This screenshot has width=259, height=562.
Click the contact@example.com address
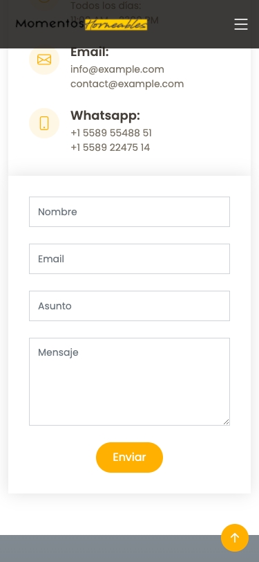pyautogui.click(x=127, y=84)
